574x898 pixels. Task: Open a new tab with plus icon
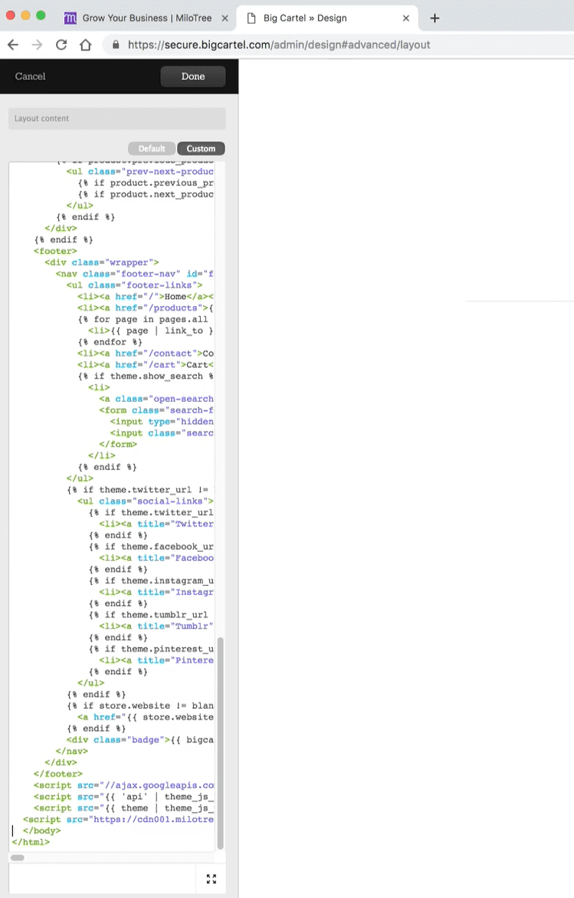[435, 18]
